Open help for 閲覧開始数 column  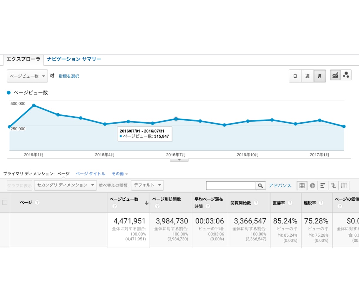[256, 203]
